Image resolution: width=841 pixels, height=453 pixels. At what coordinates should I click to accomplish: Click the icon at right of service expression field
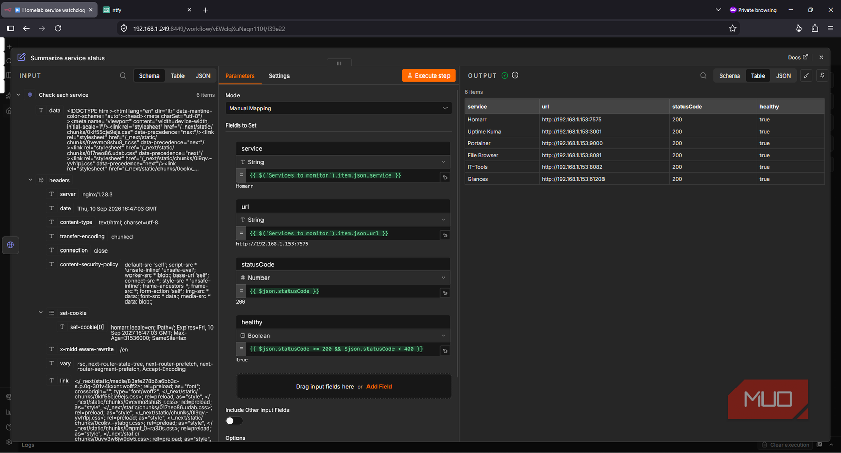445,177
